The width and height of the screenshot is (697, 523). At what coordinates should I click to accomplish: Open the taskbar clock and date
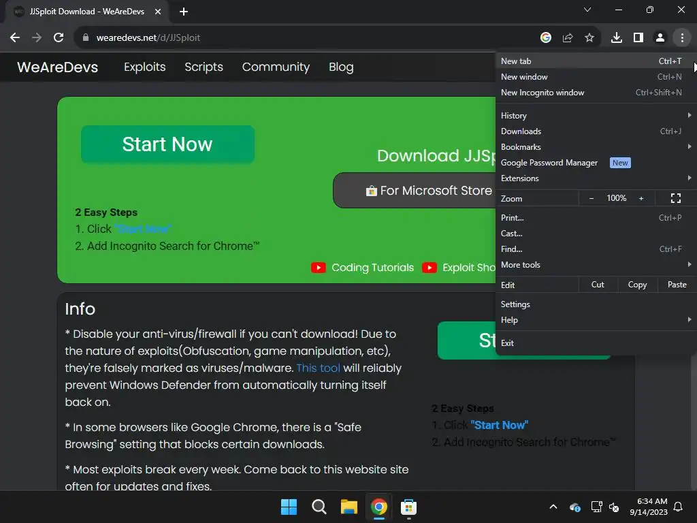click(x=649, y=507)
